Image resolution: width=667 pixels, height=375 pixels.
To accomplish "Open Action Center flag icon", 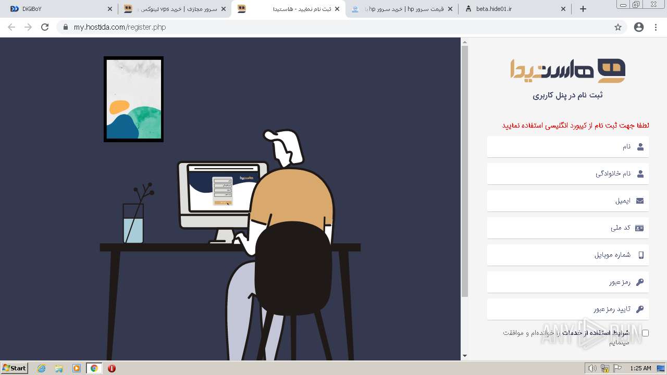I will 617,368.
